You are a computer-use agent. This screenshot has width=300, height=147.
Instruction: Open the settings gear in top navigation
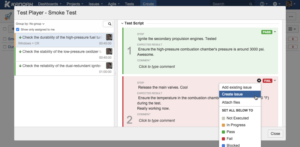(x=276, y=4)
